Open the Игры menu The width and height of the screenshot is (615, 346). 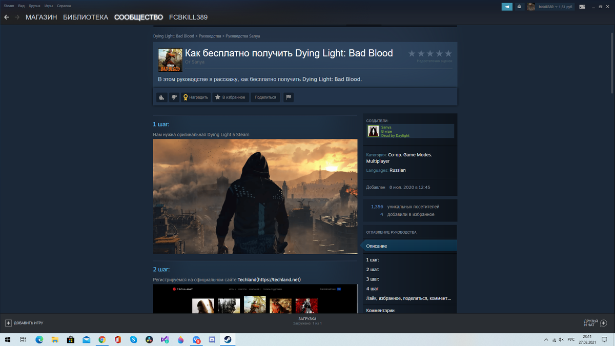[x=49, y=6]
